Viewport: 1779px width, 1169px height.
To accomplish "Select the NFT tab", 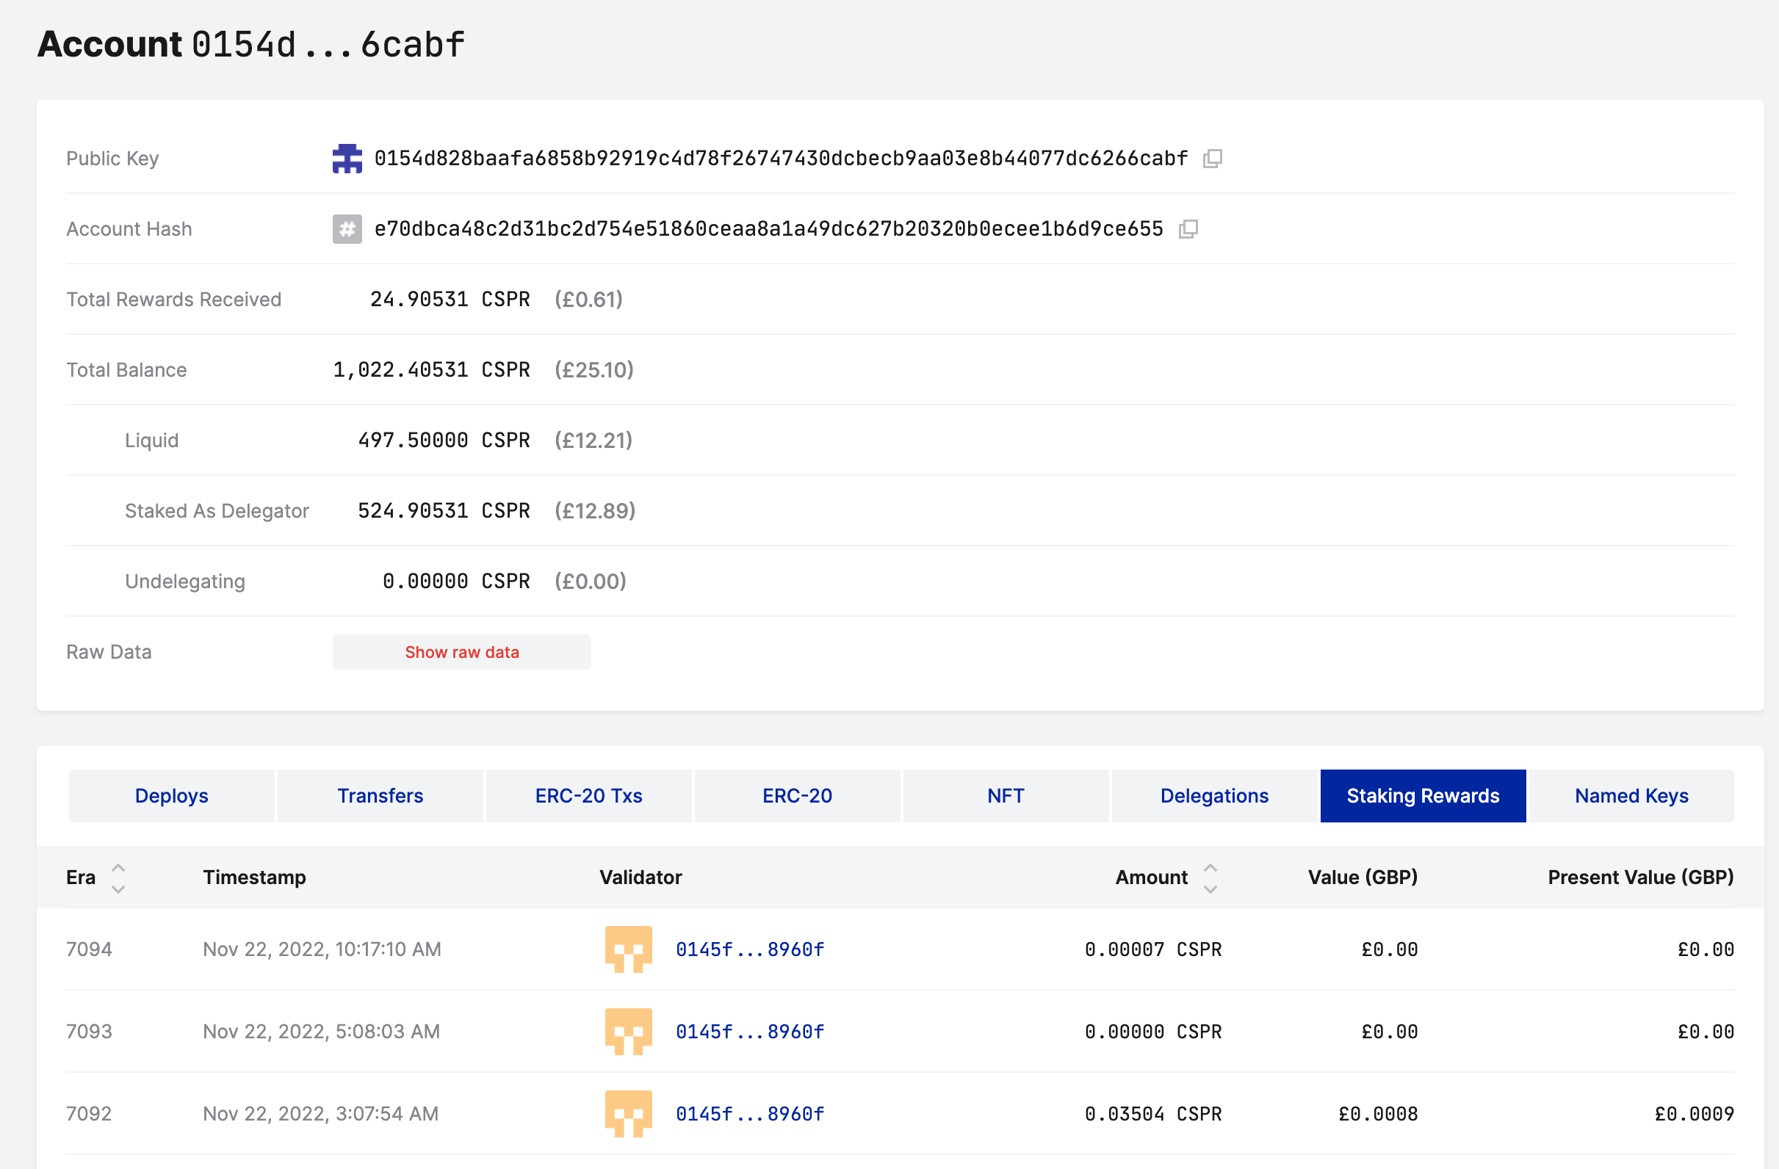I will [x=1006, y=796].
